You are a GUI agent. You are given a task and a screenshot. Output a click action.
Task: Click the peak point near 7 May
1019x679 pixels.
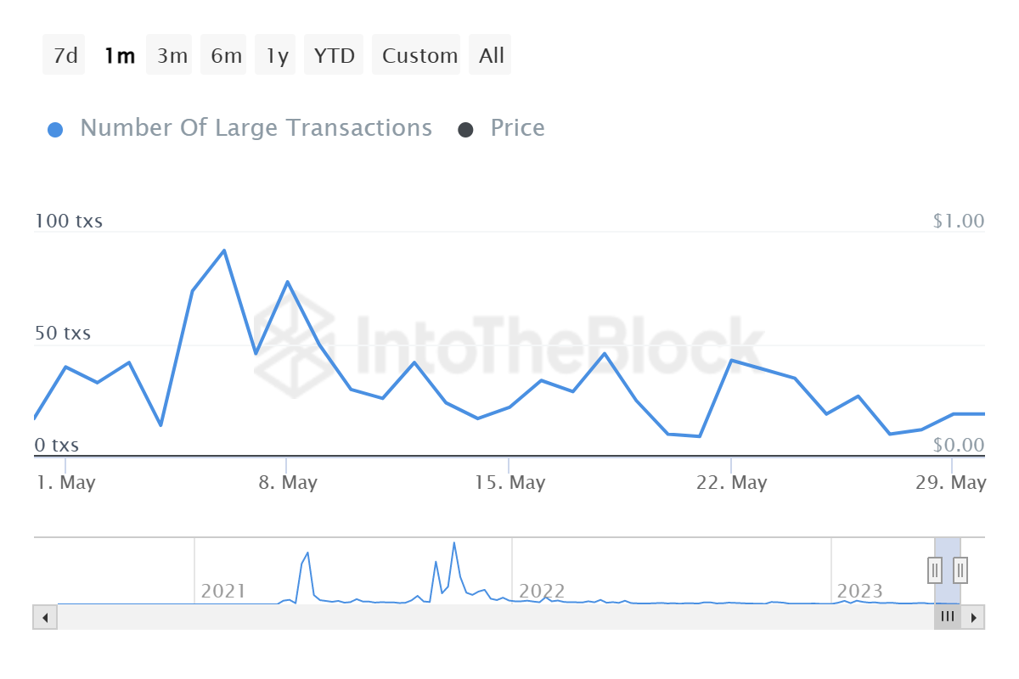[224, 250]
